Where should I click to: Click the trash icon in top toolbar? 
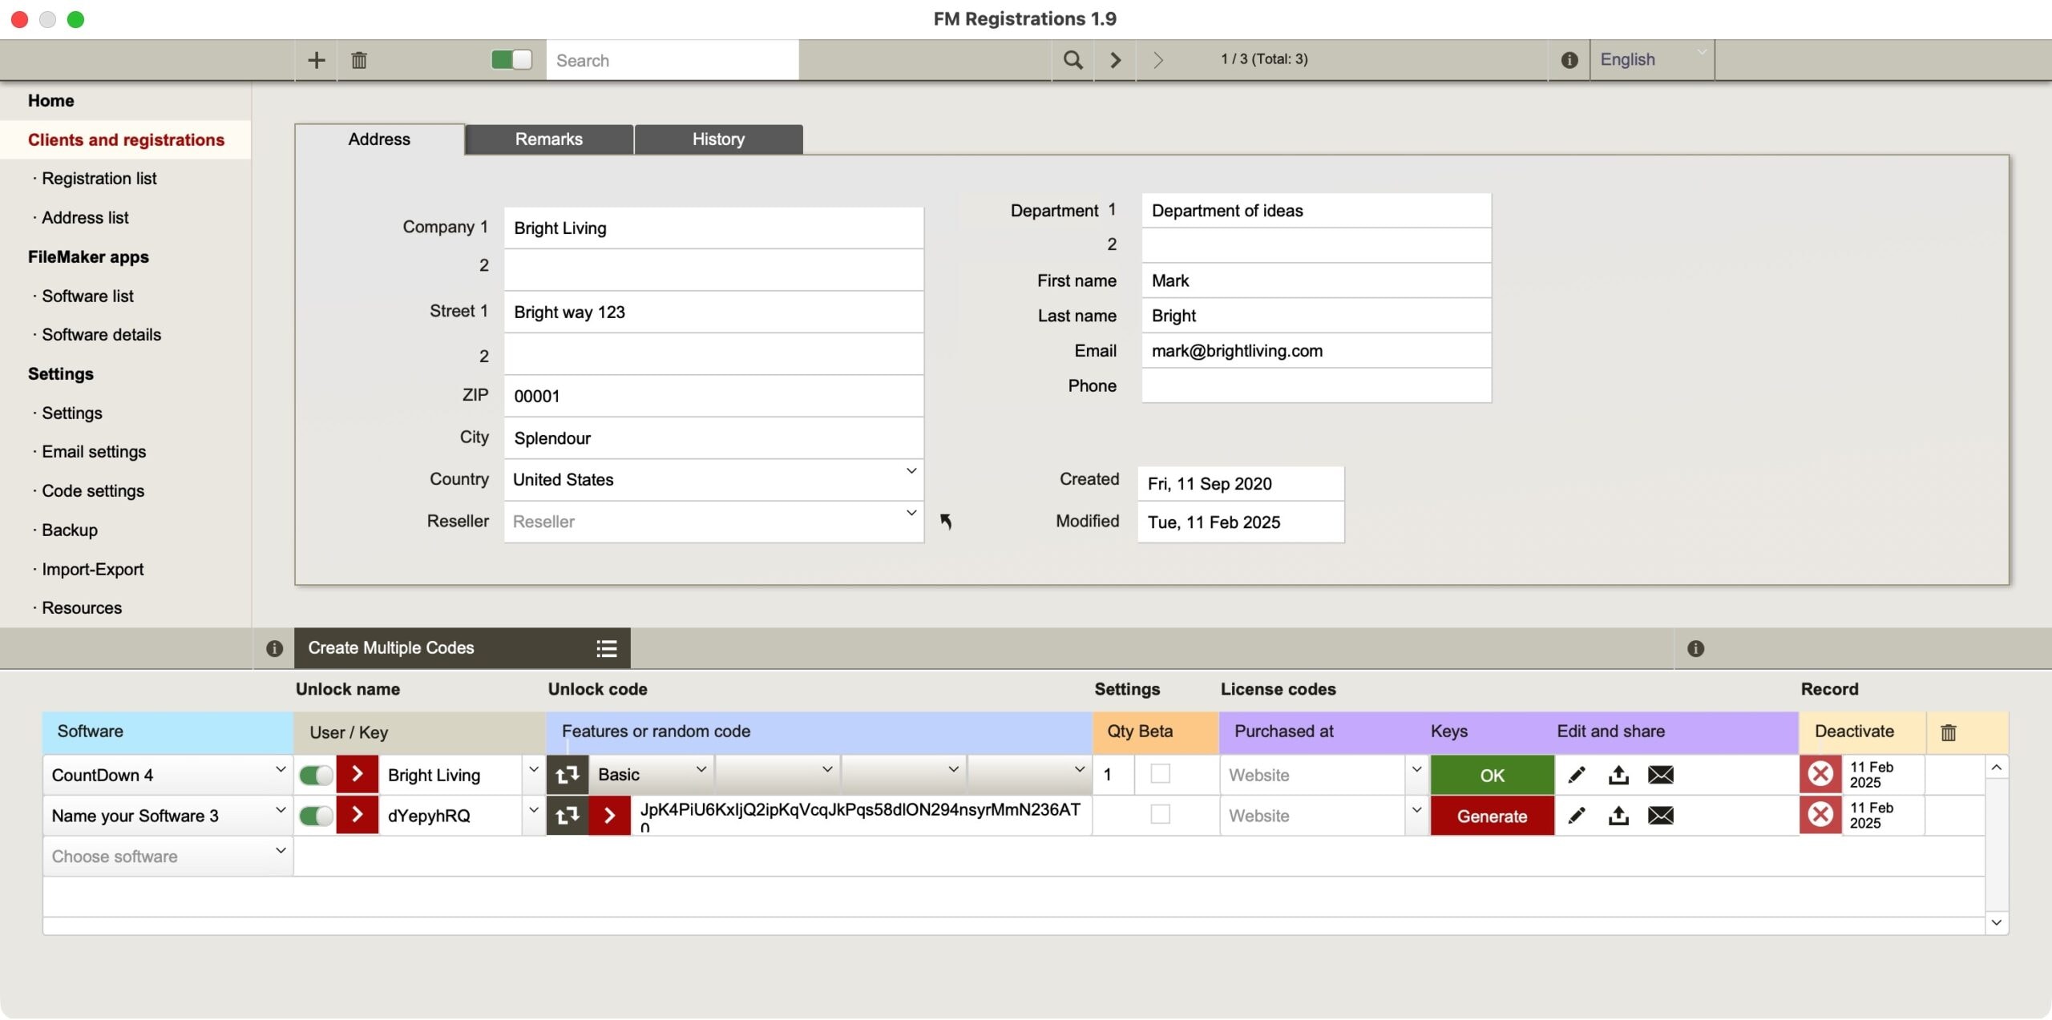point(358,60)
